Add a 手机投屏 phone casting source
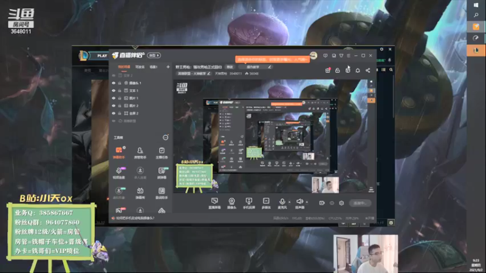This screenshot has width=486, height=273. 249,203
